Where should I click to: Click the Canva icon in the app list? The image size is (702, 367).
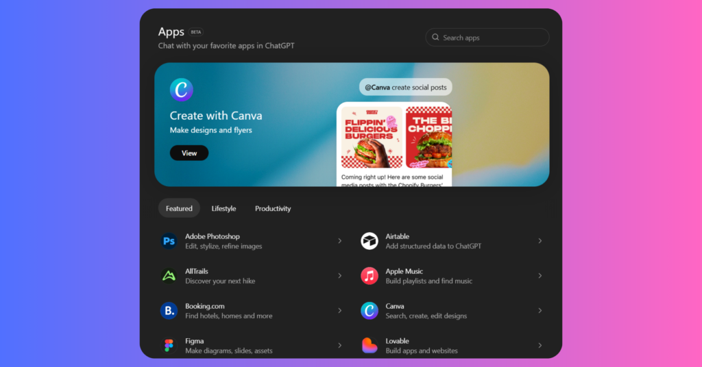370,311
